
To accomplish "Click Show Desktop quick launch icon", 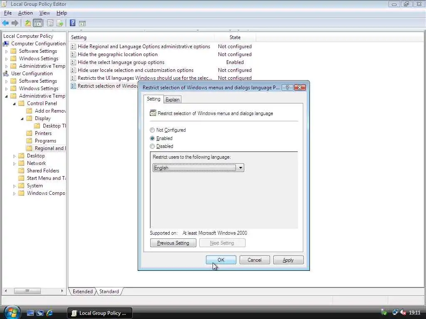I will [x=30, y=313].
